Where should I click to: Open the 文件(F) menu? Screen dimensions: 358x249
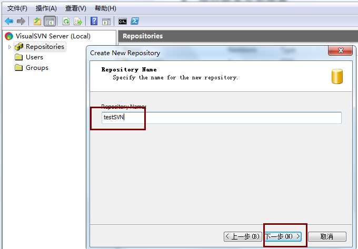pyautogui.click(x=17, y=8)
